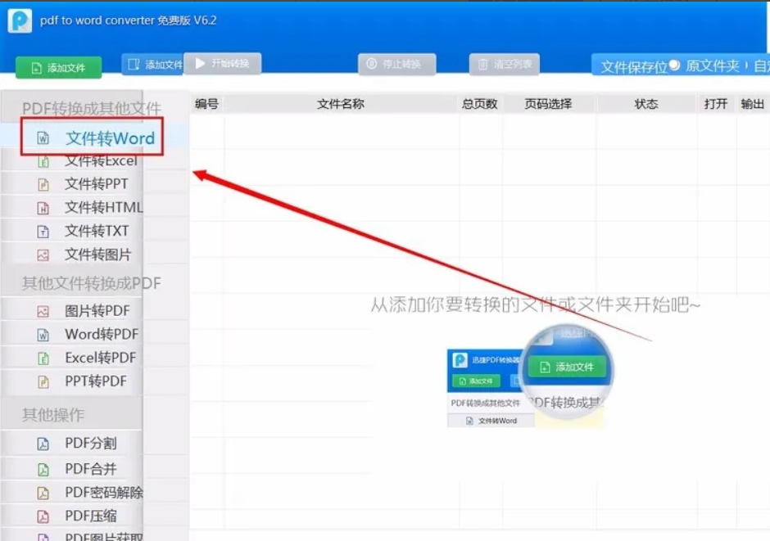Click the 打开 column header
Image resolution: width=770 pixels, height=541 pixels.
[x=716, y=103]
